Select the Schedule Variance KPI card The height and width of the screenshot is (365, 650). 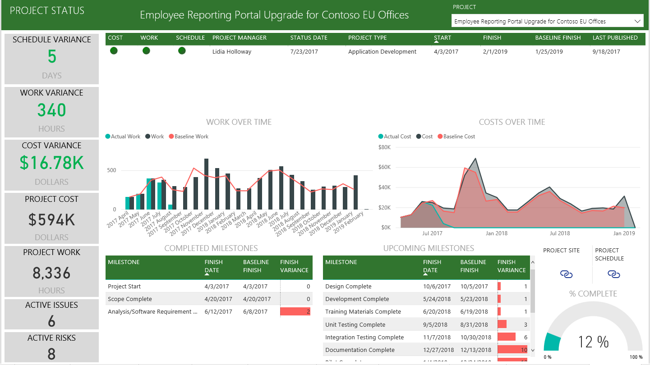click(x=51, y=59)
